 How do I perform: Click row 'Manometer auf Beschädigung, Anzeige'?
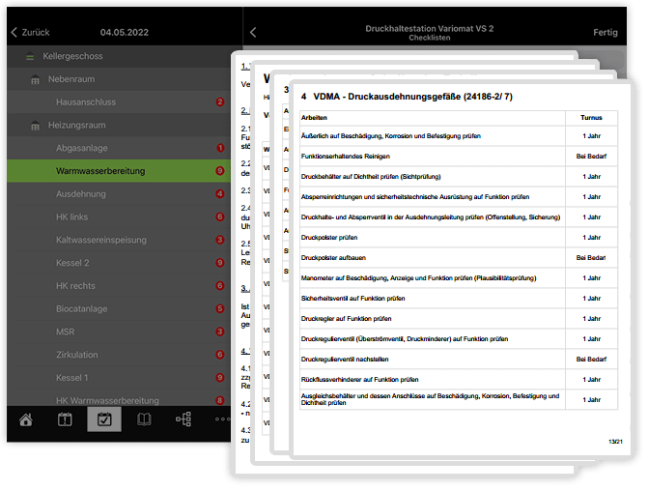coord(459,278)
